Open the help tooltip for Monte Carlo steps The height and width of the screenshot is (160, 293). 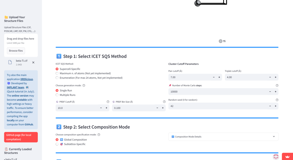(277, 85)
